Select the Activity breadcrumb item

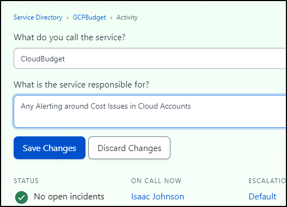[x=127, y=17]
